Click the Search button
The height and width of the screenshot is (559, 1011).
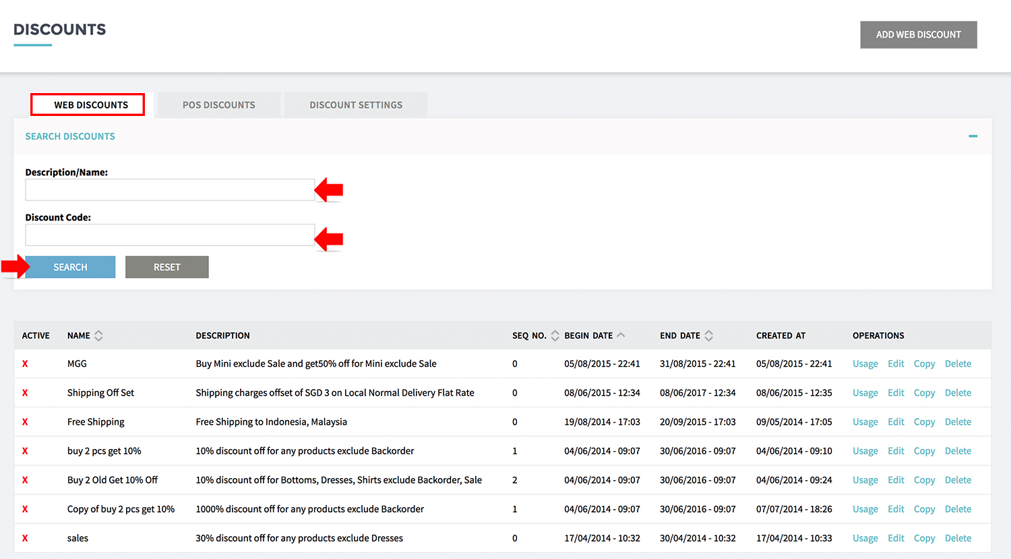point(70,267)
